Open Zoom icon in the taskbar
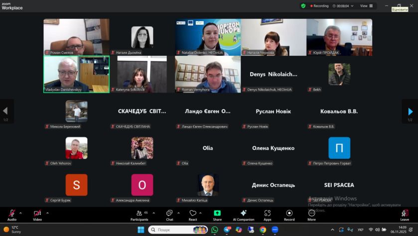The width and height of the screenshot is (418, 236). pyautogui.click(x=275, y=230)
